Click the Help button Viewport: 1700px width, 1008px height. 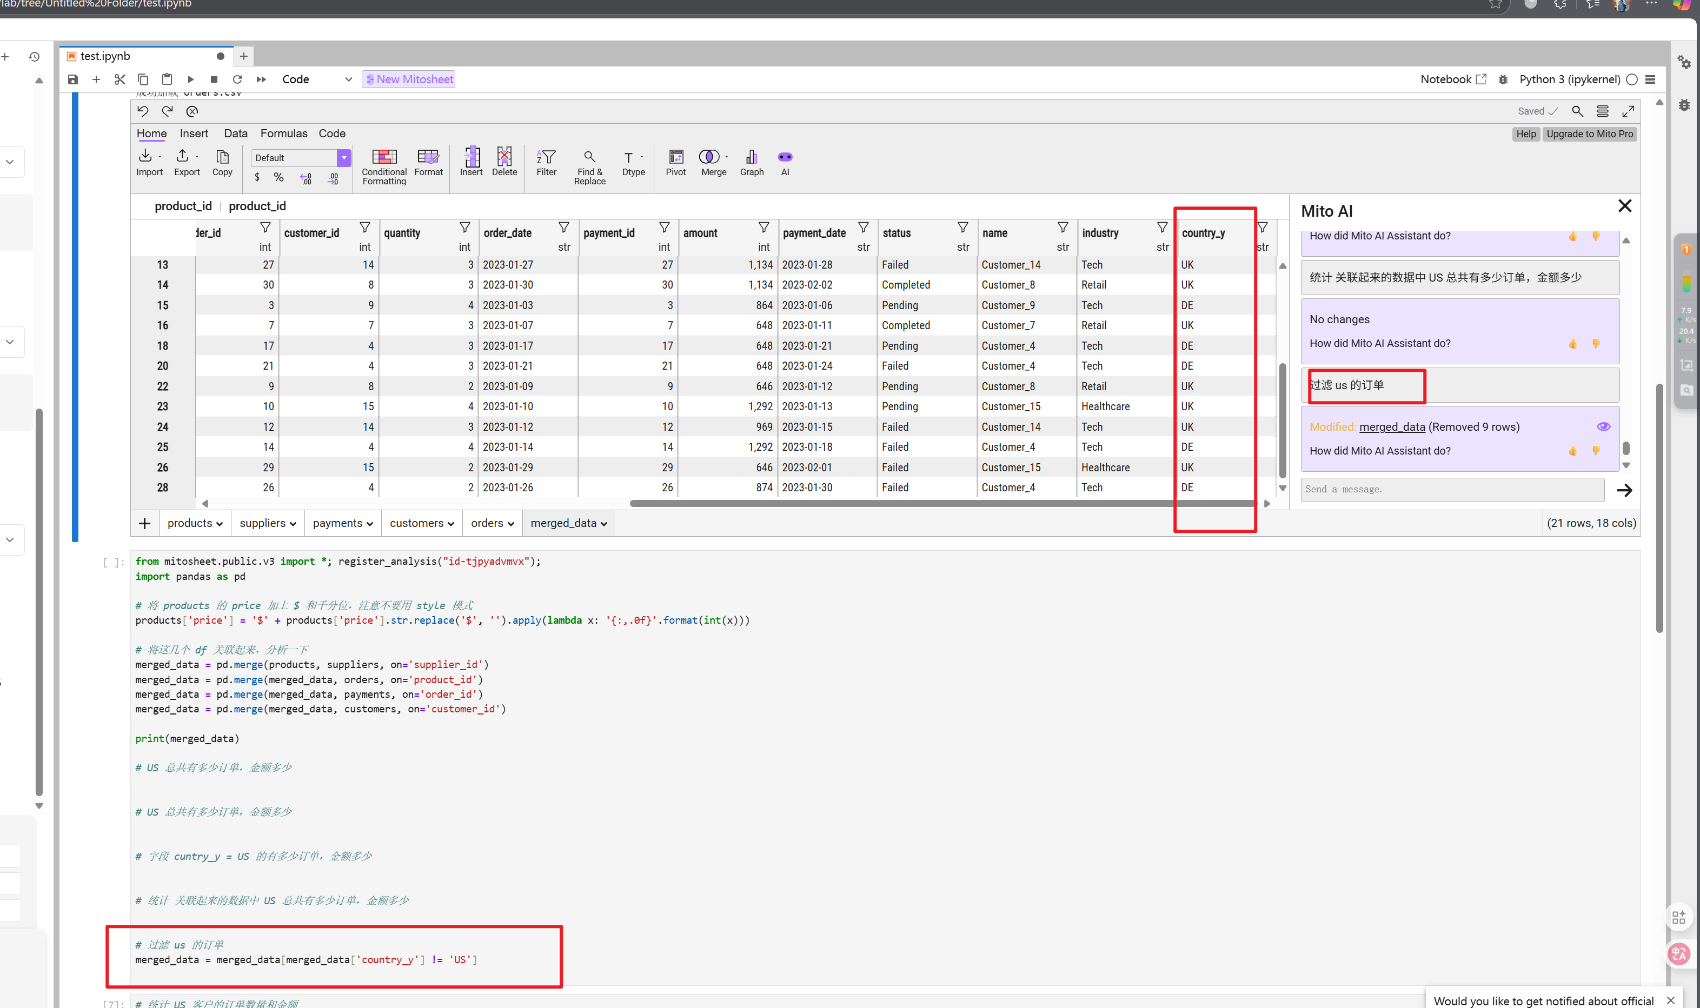[x=1525, y=134]
